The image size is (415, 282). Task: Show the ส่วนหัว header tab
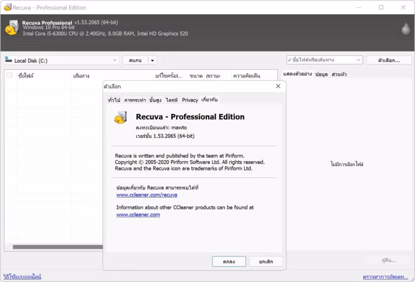(x=339, y=75)
